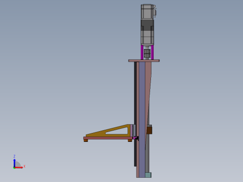Image resolution: width=243 pixels, height=182 pixels.
Task: Select the horizontal top plate under the motor
Action: coord(144,61)
